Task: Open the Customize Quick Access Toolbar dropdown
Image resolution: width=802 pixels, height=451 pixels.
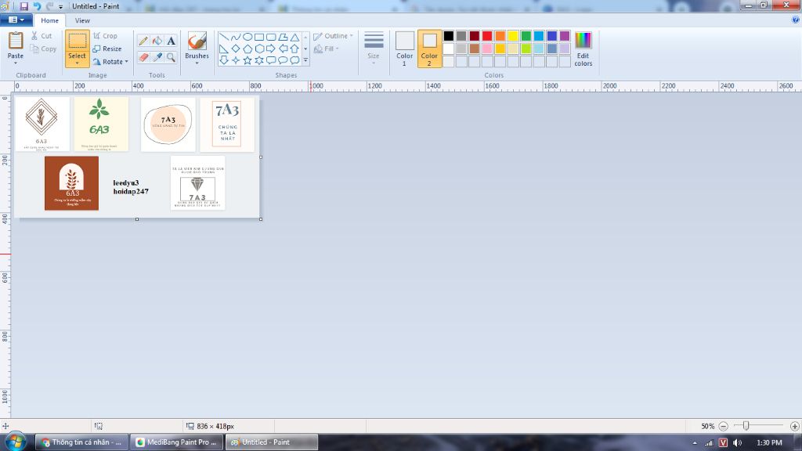Action: pyautogui.click(x=61, y=6)
